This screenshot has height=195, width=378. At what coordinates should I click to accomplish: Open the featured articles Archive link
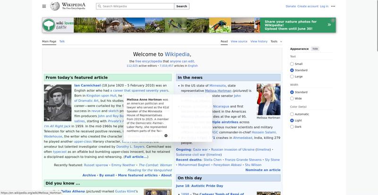(x=89, y=175)
